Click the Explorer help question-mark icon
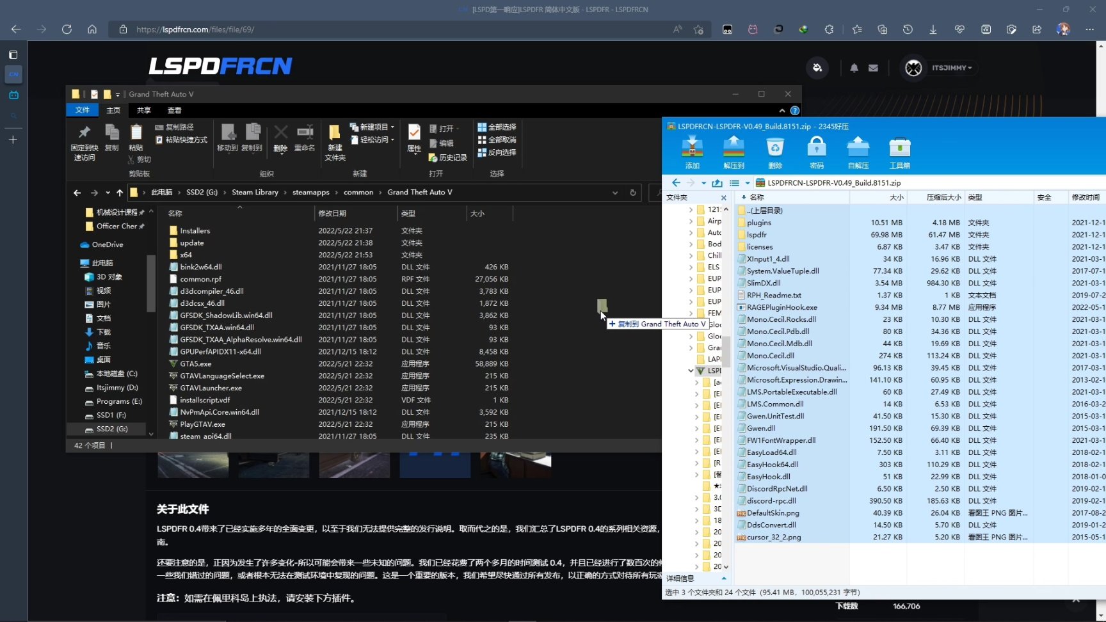 click(795, 110)
